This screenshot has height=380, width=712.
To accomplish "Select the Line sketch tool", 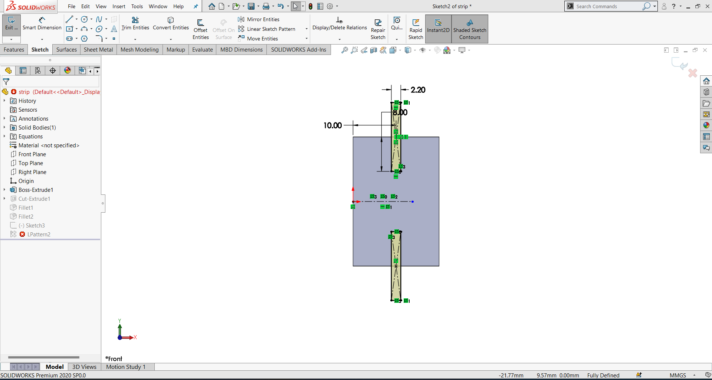I will [69, 19].
